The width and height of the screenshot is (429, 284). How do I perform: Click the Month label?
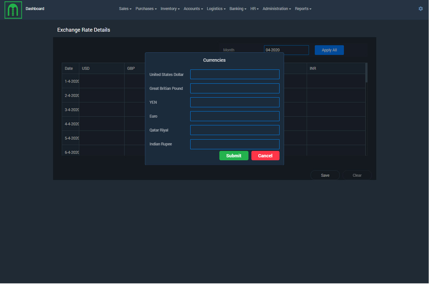click(229, 50)
